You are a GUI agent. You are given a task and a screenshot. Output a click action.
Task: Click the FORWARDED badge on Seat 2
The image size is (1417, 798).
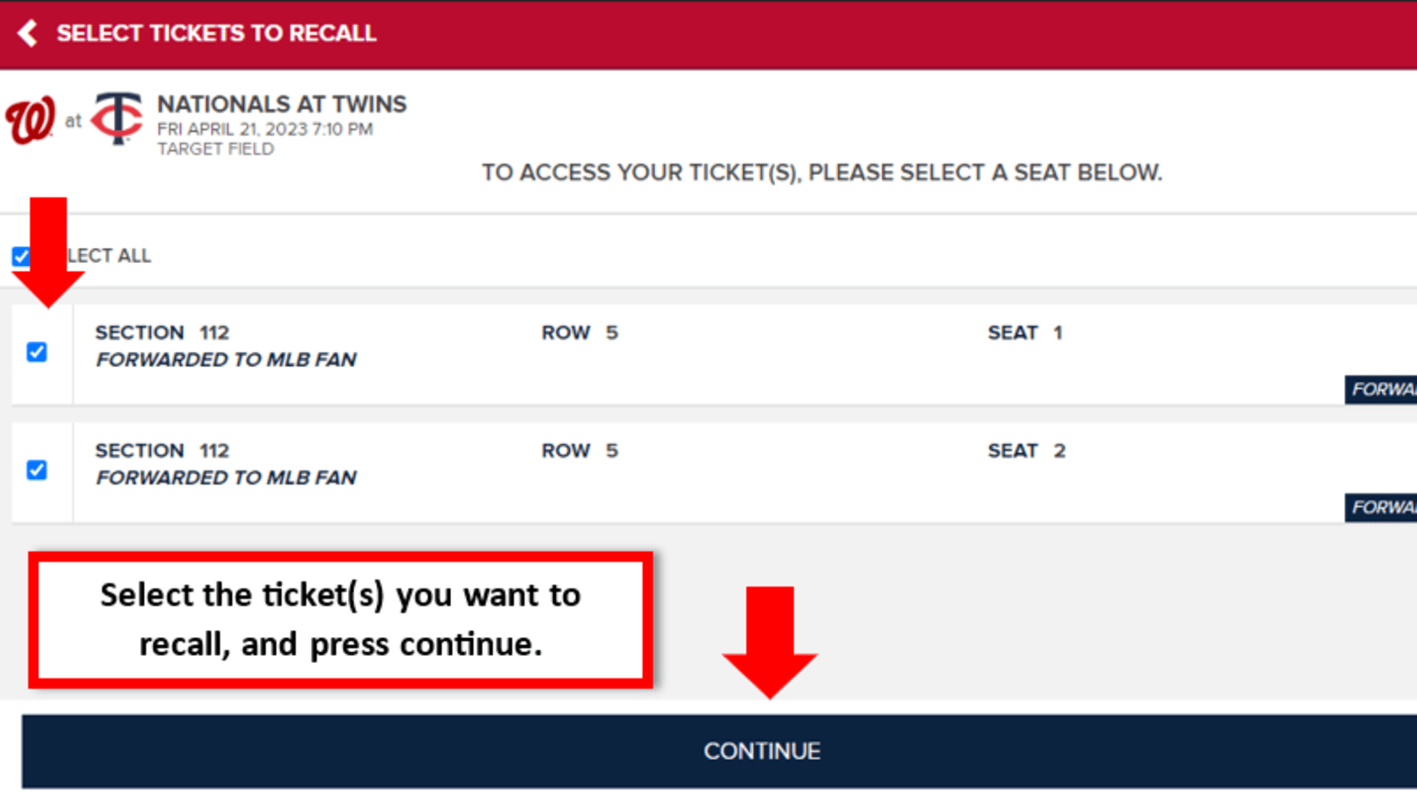click(x=1380, y=507)
